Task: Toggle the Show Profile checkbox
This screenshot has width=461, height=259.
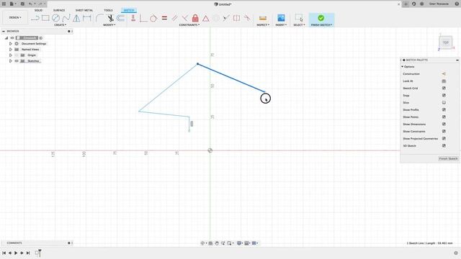Action: click(444, 110)
